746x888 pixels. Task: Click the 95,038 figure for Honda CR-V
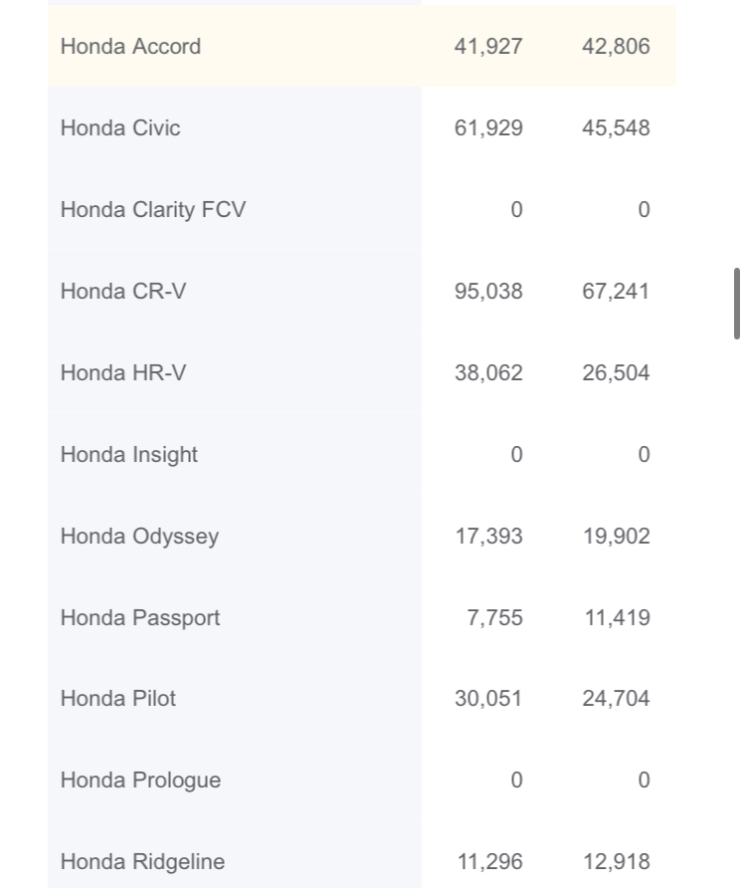(x=488, y=292)
